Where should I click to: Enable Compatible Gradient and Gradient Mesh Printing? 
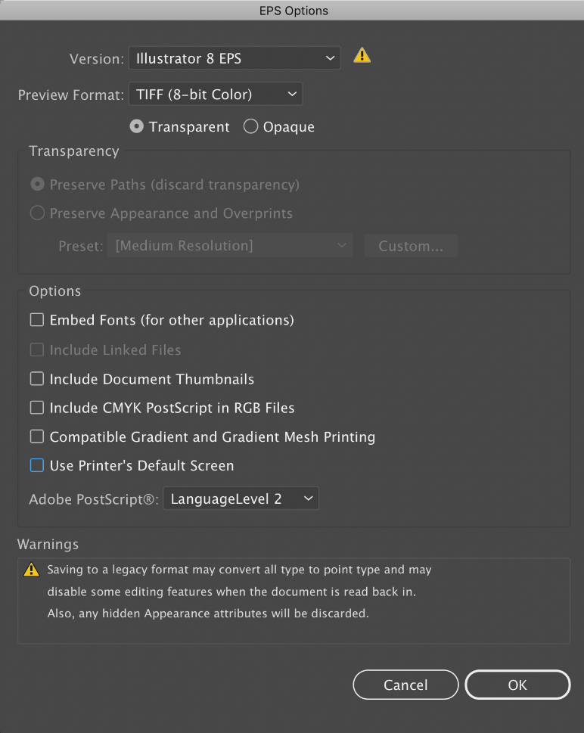click(x=37, y=436)
